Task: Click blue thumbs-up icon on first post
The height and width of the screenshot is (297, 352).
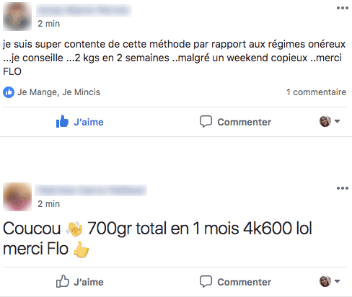Action: click(x=62, y=121)
